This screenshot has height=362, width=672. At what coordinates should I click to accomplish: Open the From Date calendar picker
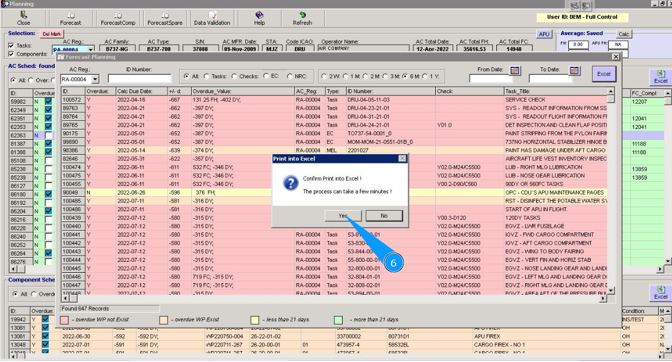pyautogui.click(x=515, y=70)
